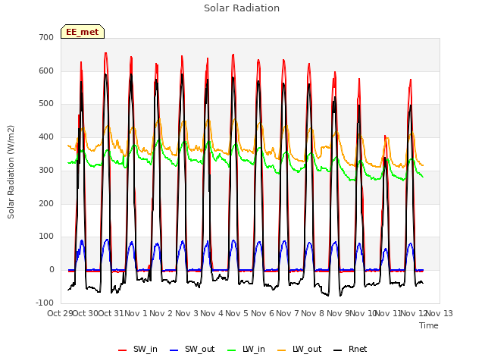
Task: Click the 700 y-axis tick label
Action: point(46,37)
